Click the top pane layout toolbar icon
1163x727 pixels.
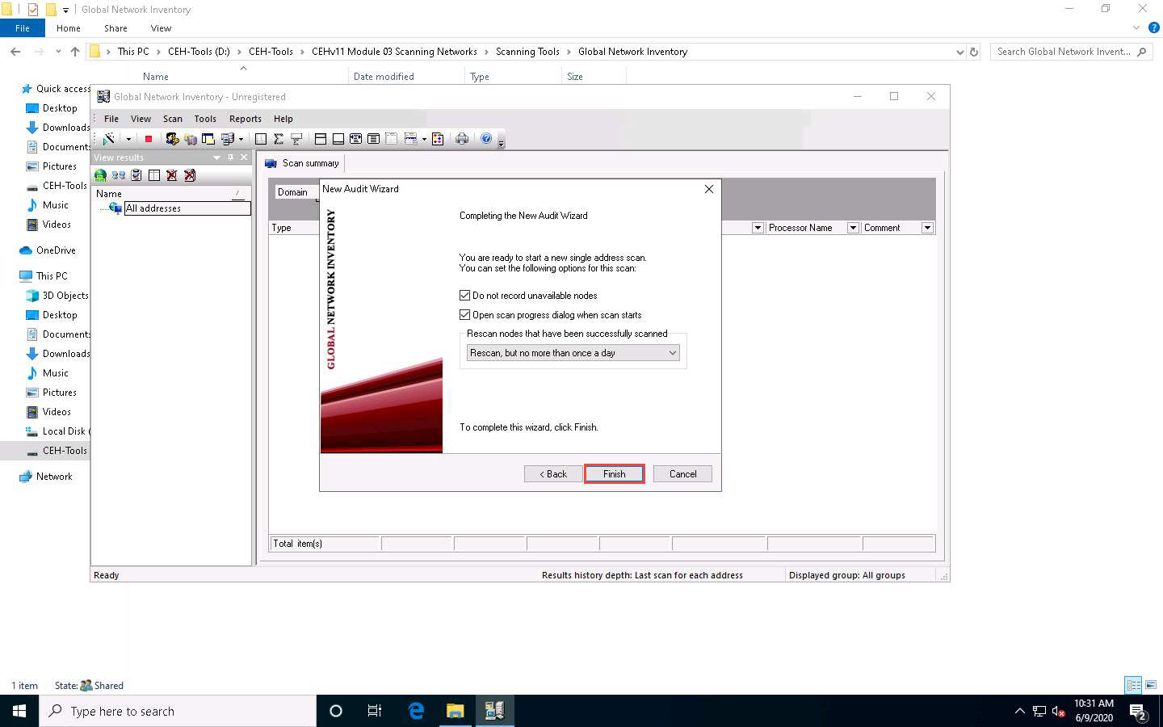(321, 139)
